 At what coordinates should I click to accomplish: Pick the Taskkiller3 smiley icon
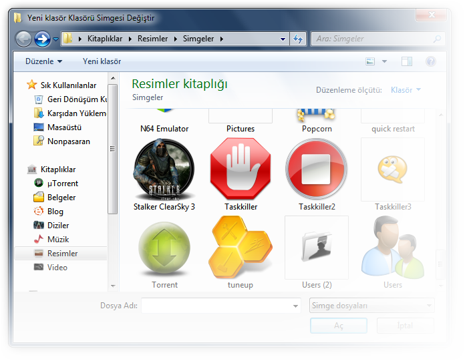(x=393, y=169)
